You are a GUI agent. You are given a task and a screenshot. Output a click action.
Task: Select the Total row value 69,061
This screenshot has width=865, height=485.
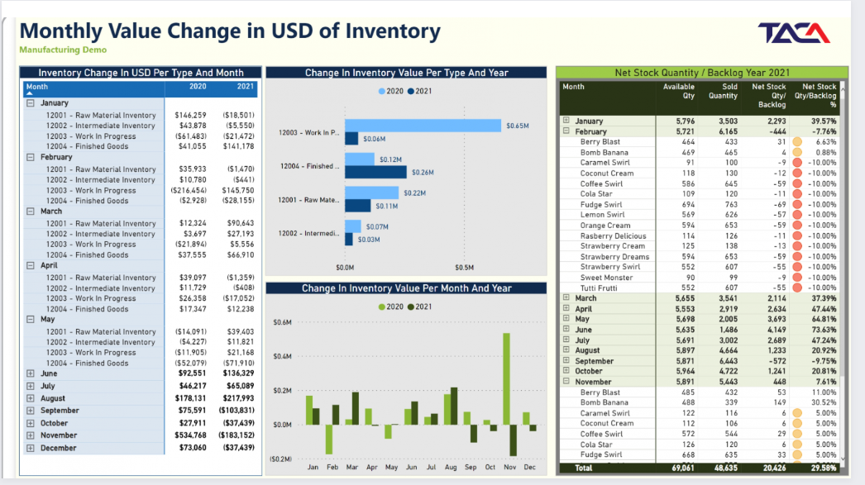point(683,468)
